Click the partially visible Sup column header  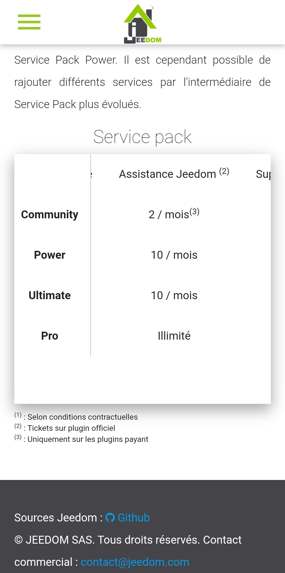tap(263, 174)
